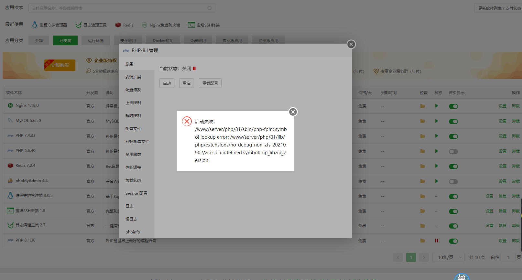The height and width of the screenshot is (280, 522).
Task: Toggle homepage display for Redis 7.2.4
Action: (453, 167)
